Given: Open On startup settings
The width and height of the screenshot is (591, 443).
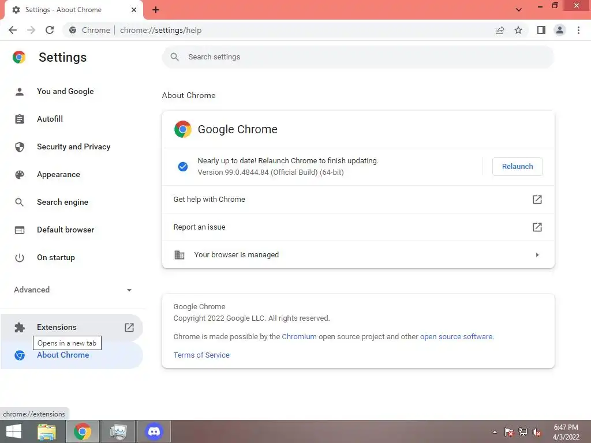Looking at the screenshot, I should click(x=72, y=258).
